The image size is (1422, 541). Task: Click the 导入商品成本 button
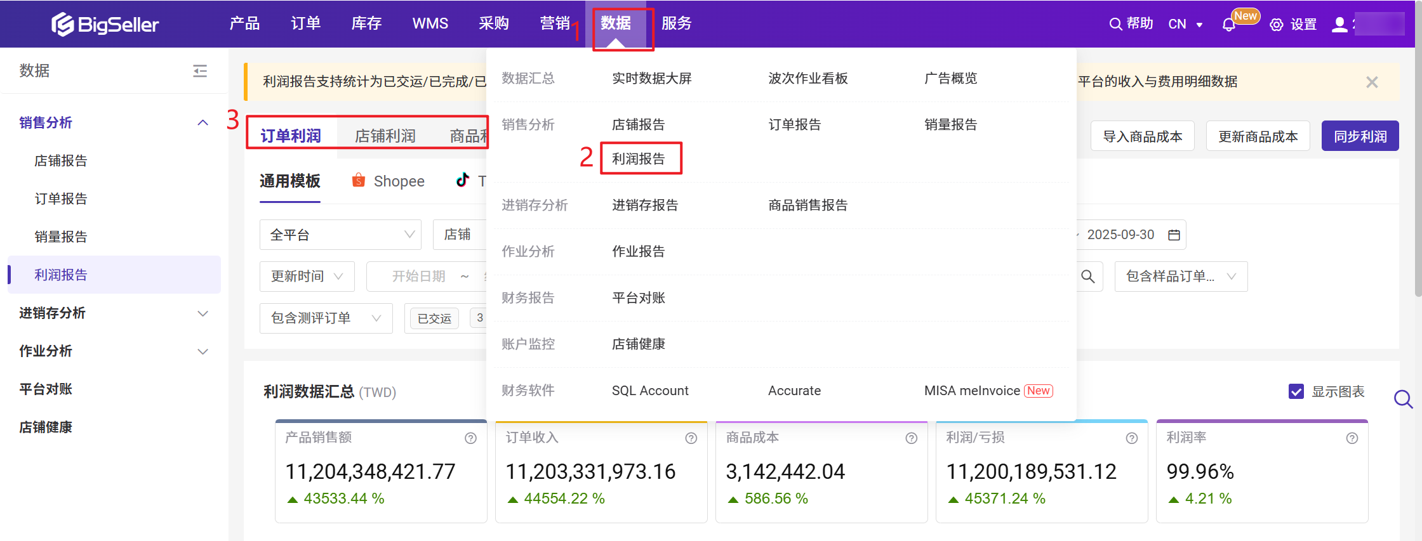[x=1142, y=136]
